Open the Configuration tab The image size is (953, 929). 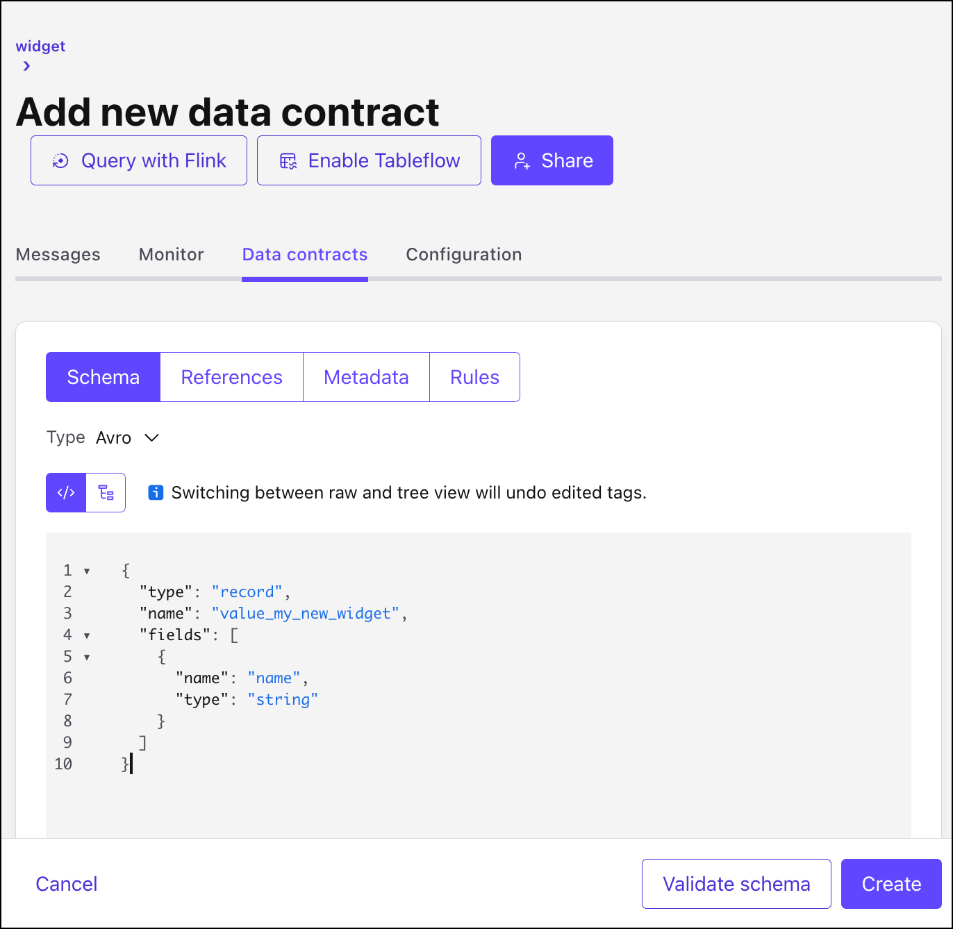pos(463,255)
